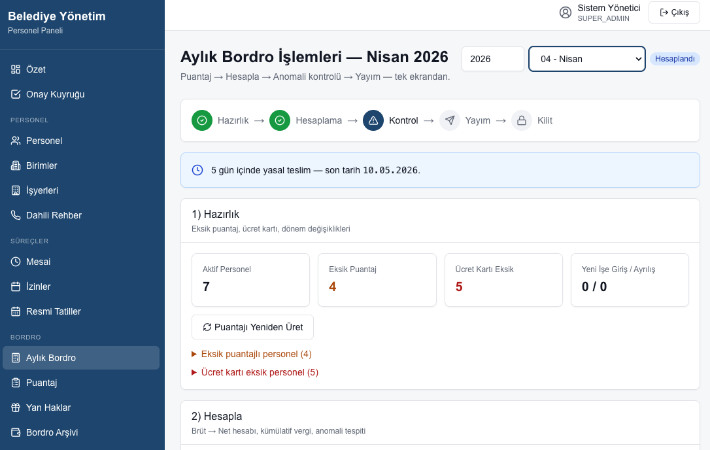This screenshot has height=450, width=710.
Task: Click the Yeni İşe Giriş / Ayrılış card
Action: click(630, 279)
